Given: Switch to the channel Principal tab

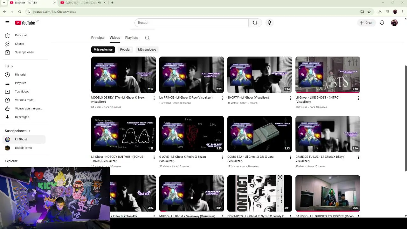Looking at the screenshot, I should click(x=98, y=38).
